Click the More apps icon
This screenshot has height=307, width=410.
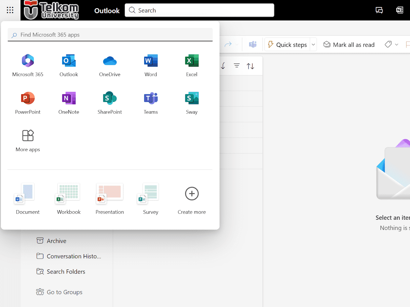(x=28, y=136)
